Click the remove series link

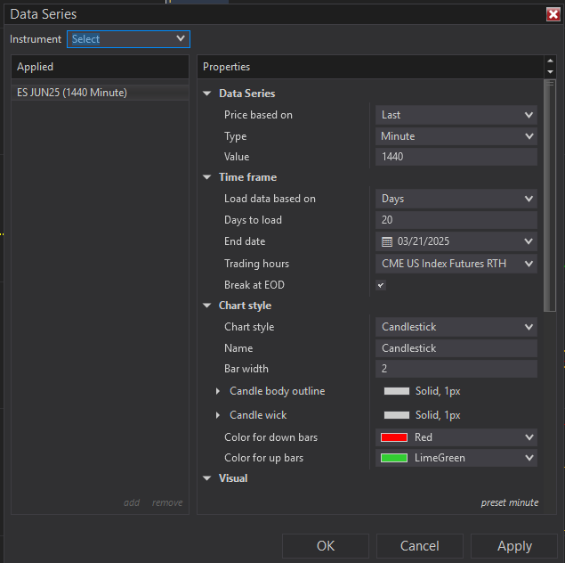(167, 502)
